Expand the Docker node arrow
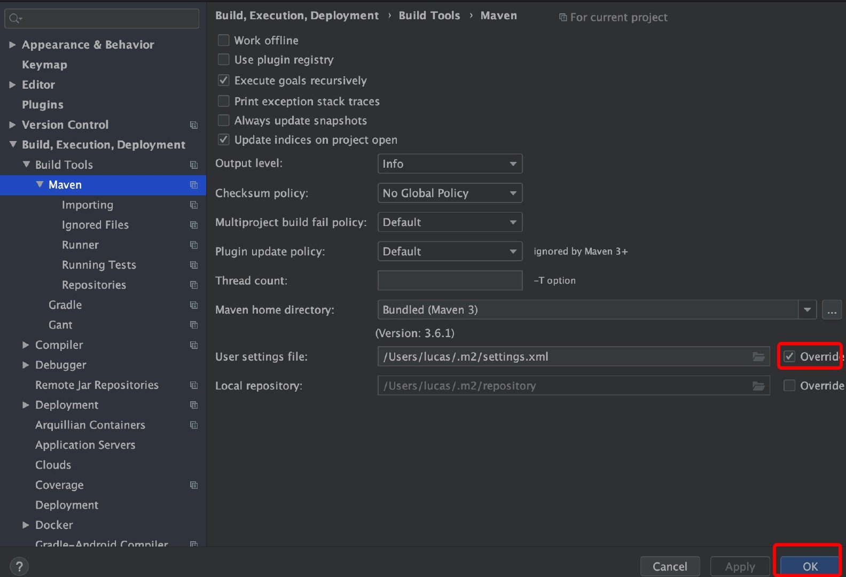 [26, 525]
